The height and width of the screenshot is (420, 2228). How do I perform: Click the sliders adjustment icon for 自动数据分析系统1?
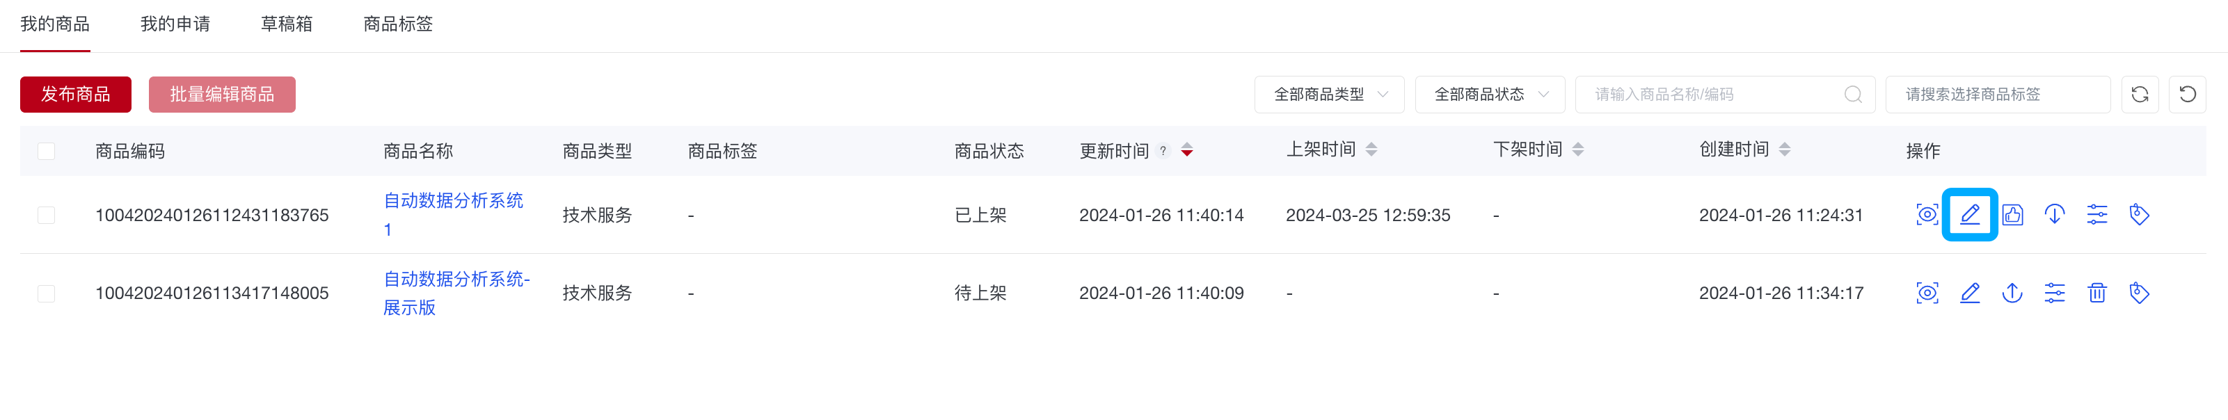[x=2097, y=214]
